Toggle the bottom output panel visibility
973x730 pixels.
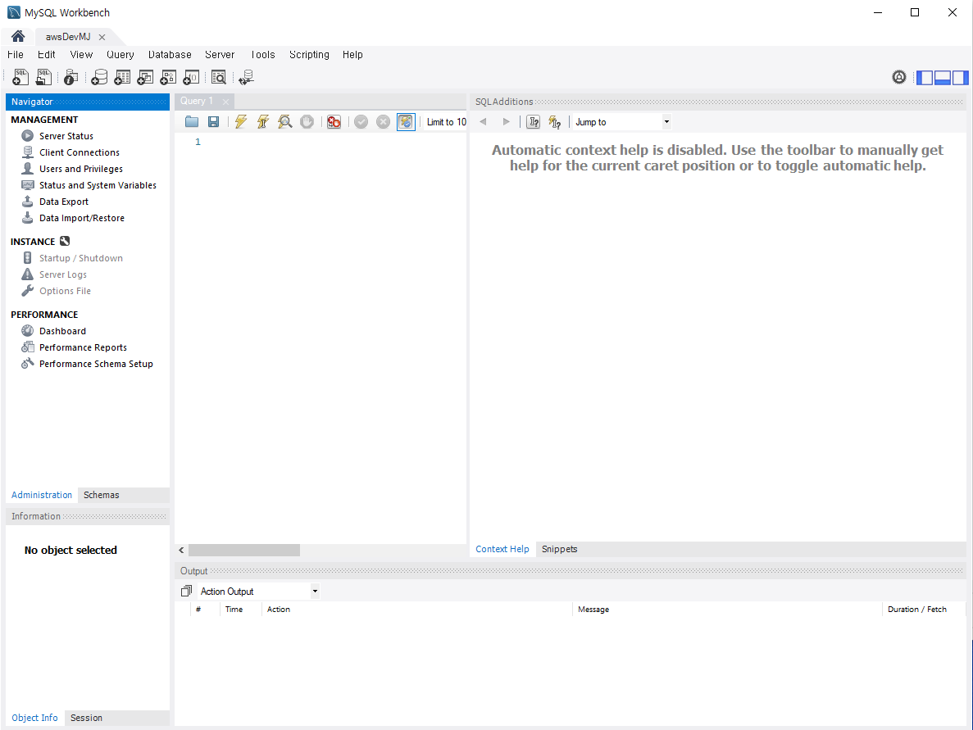click(943, 78)
